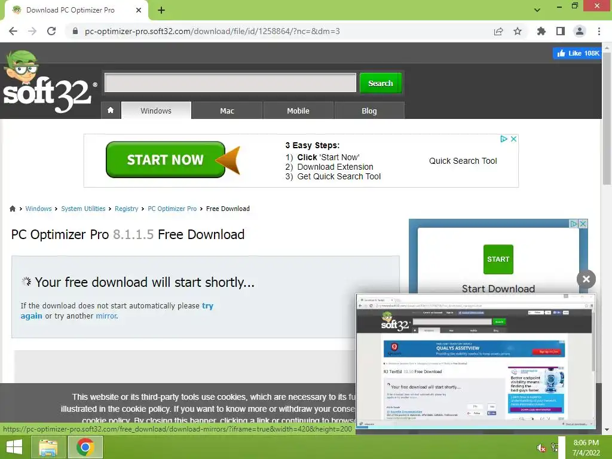Open the Registry breadcrumb link
Viewport: 612px width, 459px height.
click(x=127, y=209)
